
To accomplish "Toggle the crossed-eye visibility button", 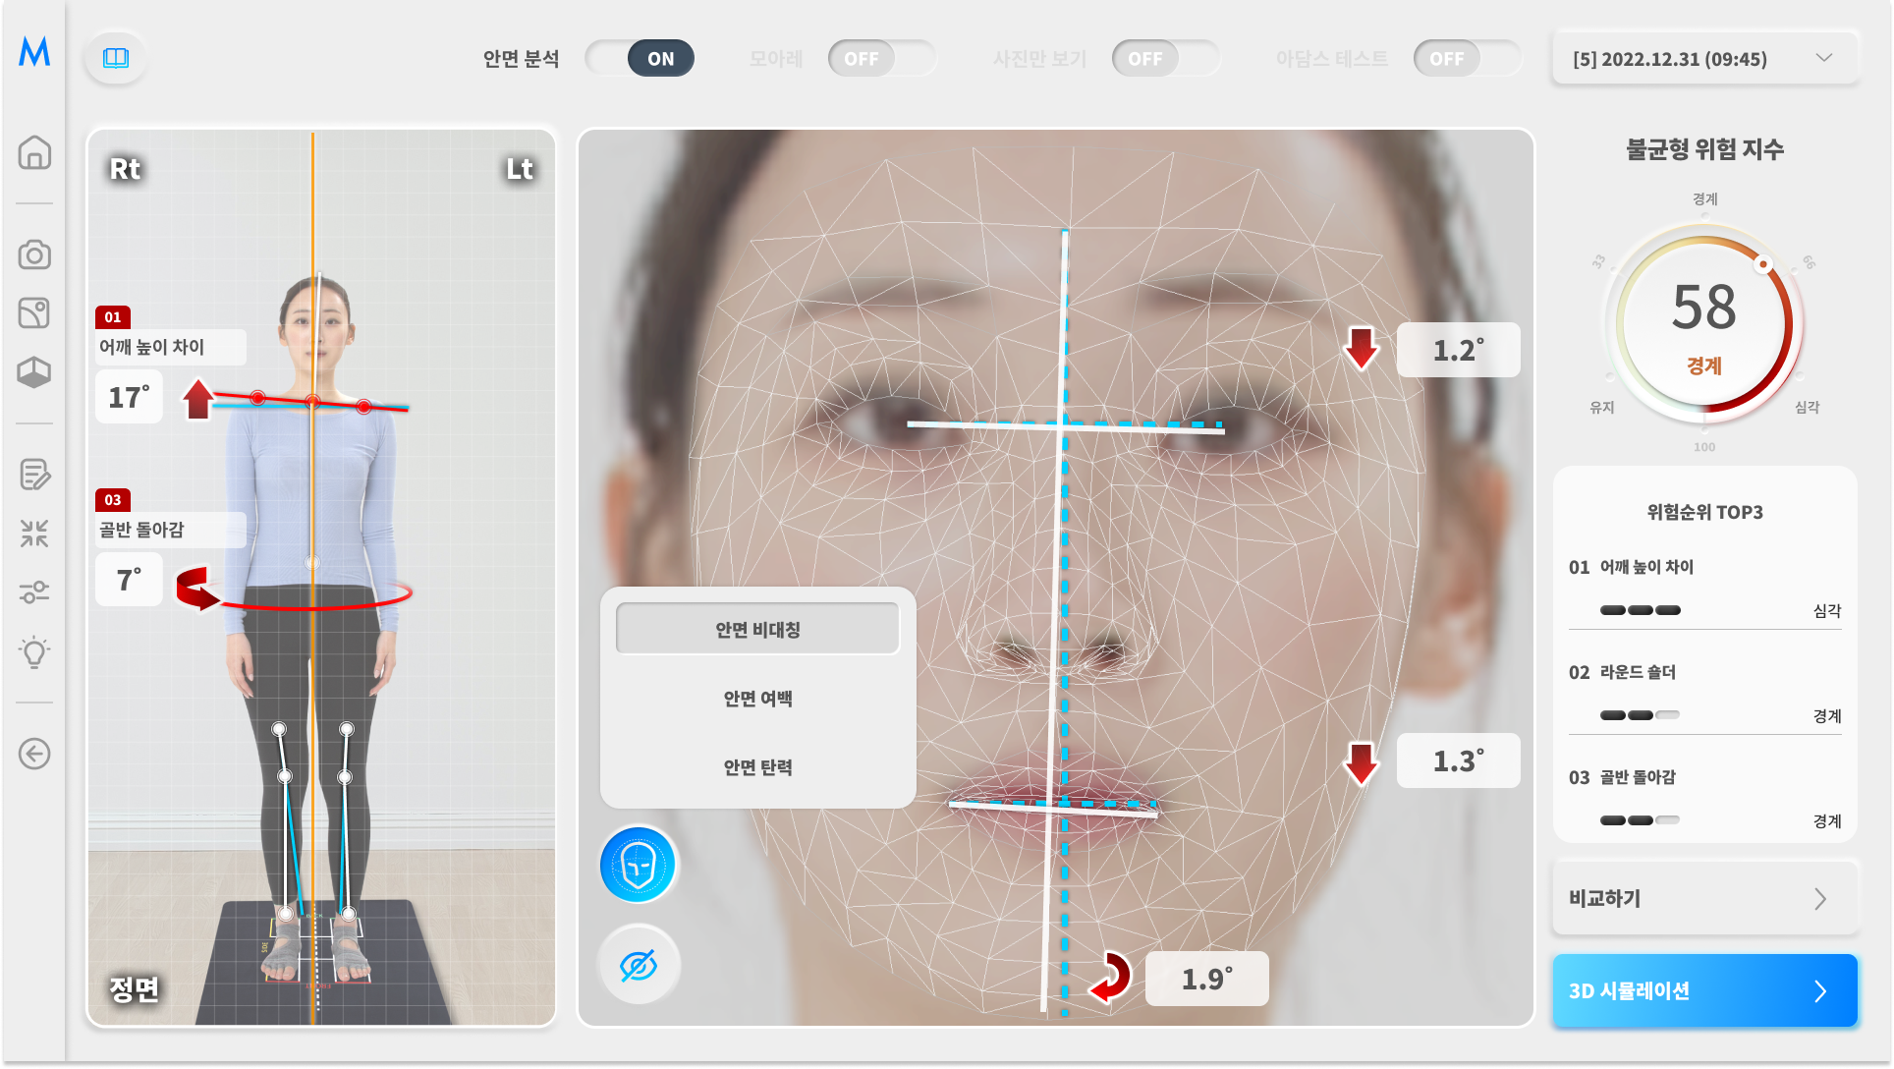I will (x=639, y=966).
